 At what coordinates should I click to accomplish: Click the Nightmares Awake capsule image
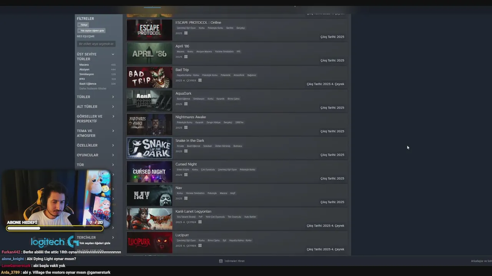click(x=150, y=125)
